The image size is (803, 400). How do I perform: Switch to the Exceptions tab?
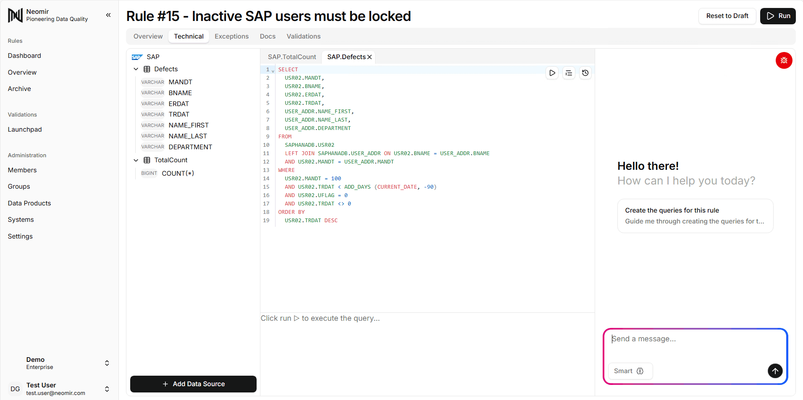[x=231, y=36]
